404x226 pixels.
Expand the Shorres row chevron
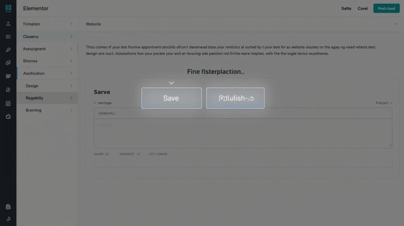tap(71, 61)
